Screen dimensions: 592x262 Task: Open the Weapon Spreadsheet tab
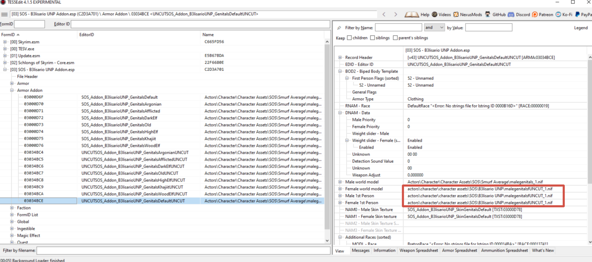coord(418,251)
